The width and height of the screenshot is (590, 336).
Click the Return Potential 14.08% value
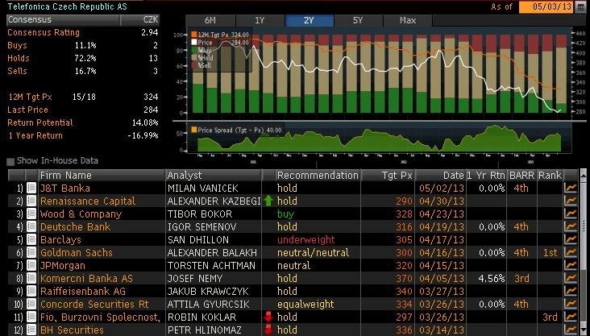click(144, 122)
